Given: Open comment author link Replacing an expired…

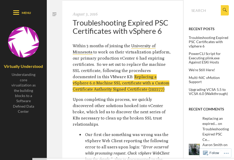Looking at the screenshot, I should click(213, 121).
